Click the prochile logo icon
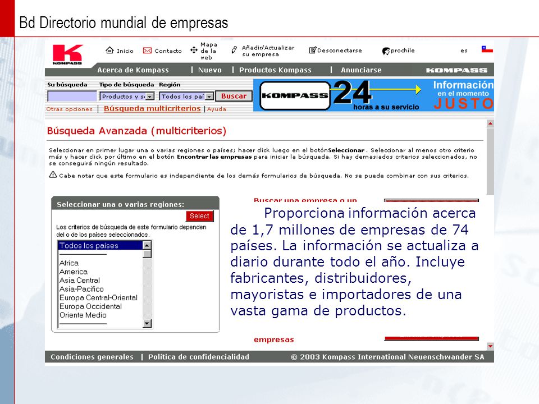The width and height of the screenshot is (539, 404). click(x=386, y=51)
